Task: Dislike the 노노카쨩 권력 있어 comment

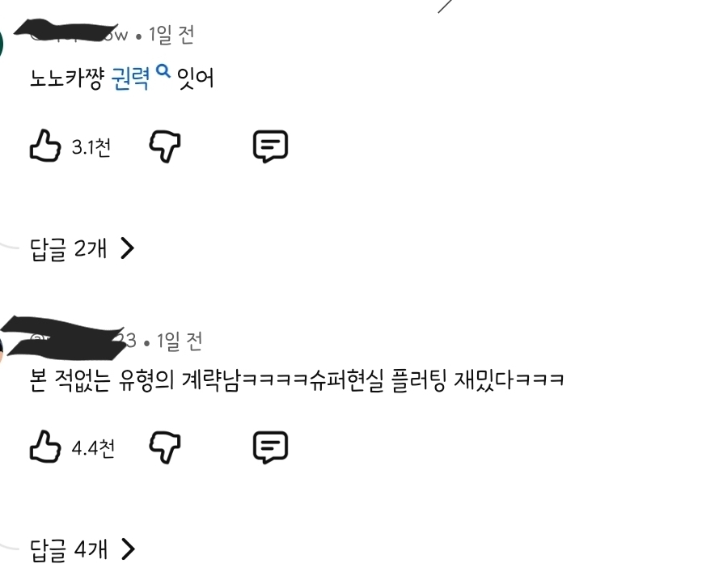Action: point(165,146)
